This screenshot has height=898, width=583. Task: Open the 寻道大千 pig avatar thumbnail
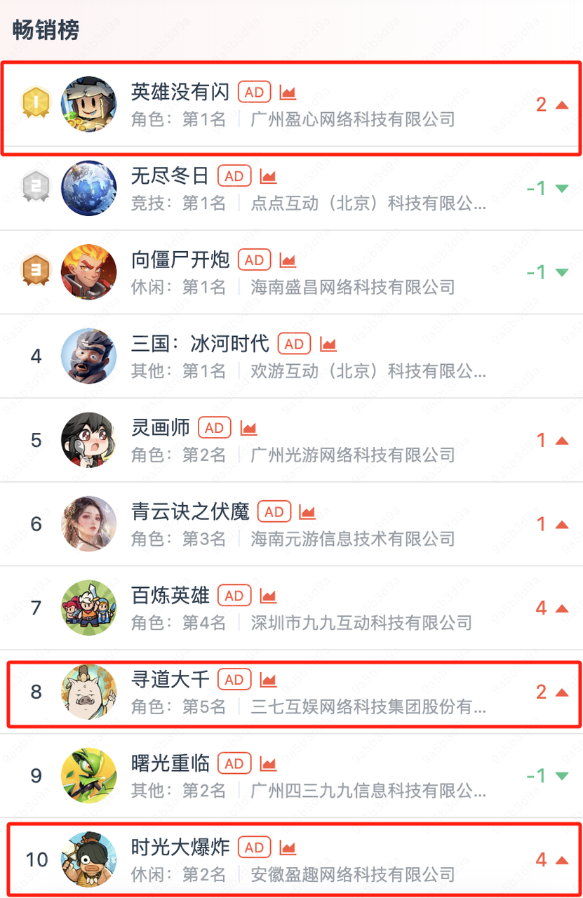[89, 692]
